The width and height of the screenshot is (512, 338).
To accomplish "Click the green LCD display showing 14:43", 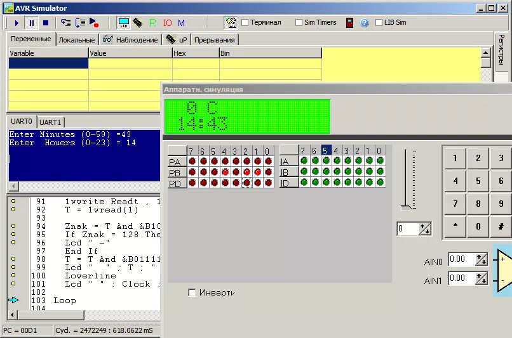I will tap(248, 116).
